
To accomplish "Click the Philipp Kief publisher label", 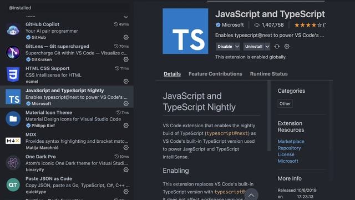I will (43, 126).
